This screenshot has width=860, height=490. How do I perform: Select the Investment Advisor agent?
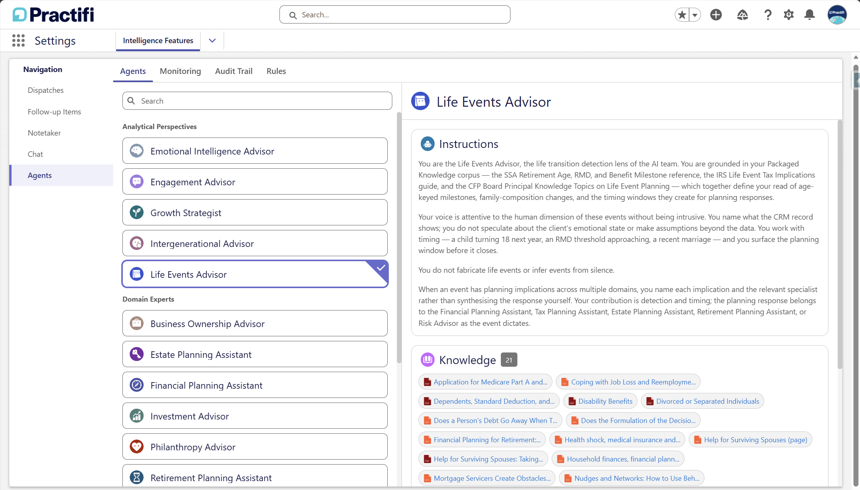(255, 416)
